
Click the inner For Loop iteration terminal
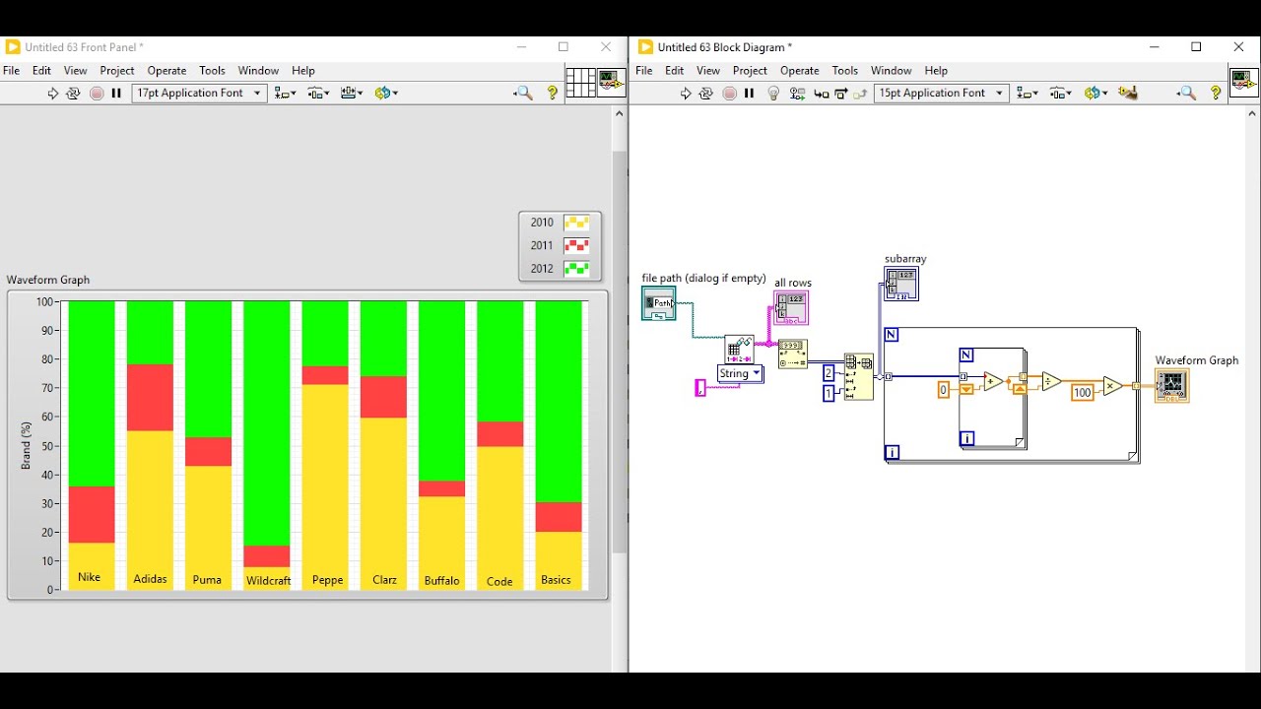[967, 439]
